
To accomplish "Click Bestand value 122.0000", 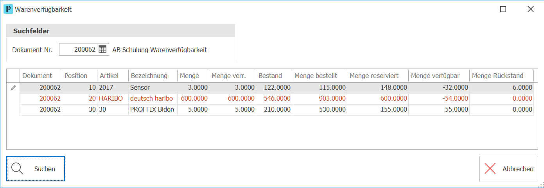I will click(x=274, y=88).
